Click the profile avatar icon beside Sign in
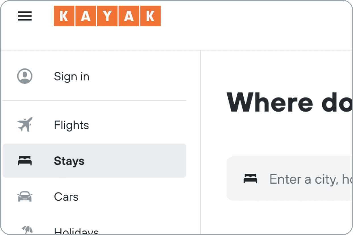Viewport: 353px width, 235px height. click(x=25, y=76)
